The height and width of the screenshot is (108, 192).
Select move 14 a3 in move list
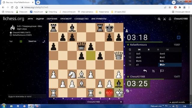pyautogui.click(x=146, y=65)
